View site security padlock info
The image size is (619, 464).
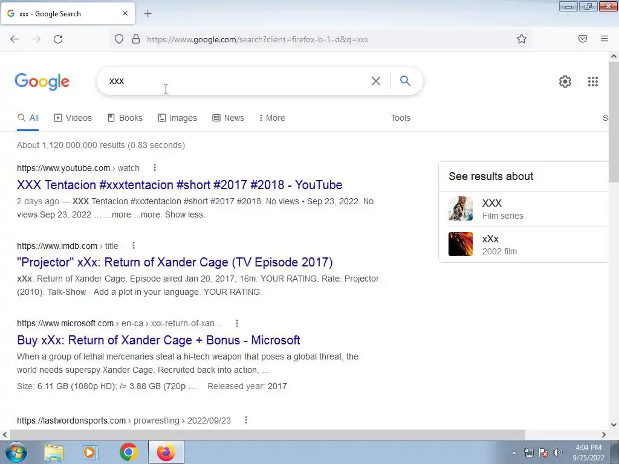coord(136,39)
